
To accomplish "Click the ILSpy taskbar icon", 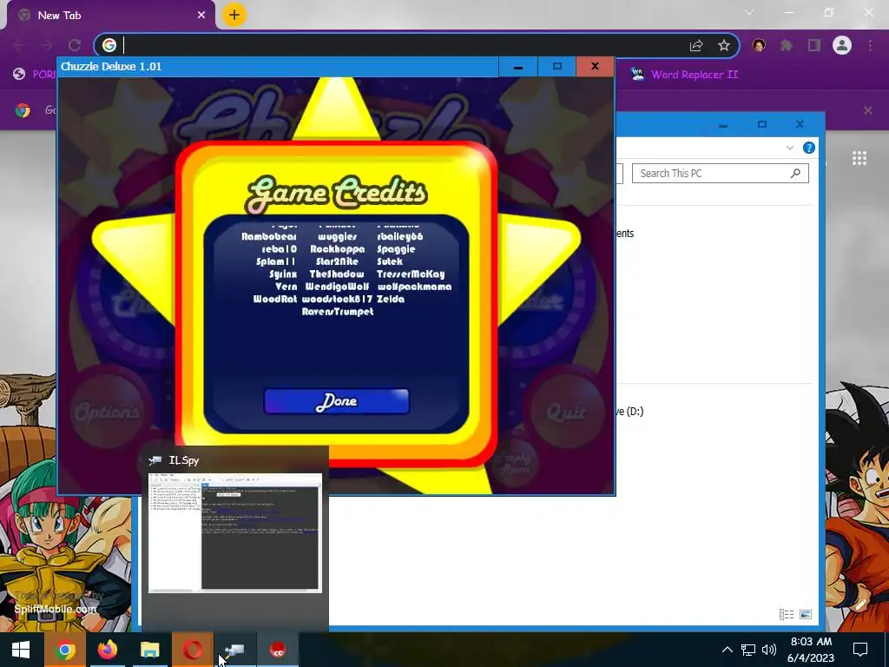I will pyautogui.click(x=234, y=650).
